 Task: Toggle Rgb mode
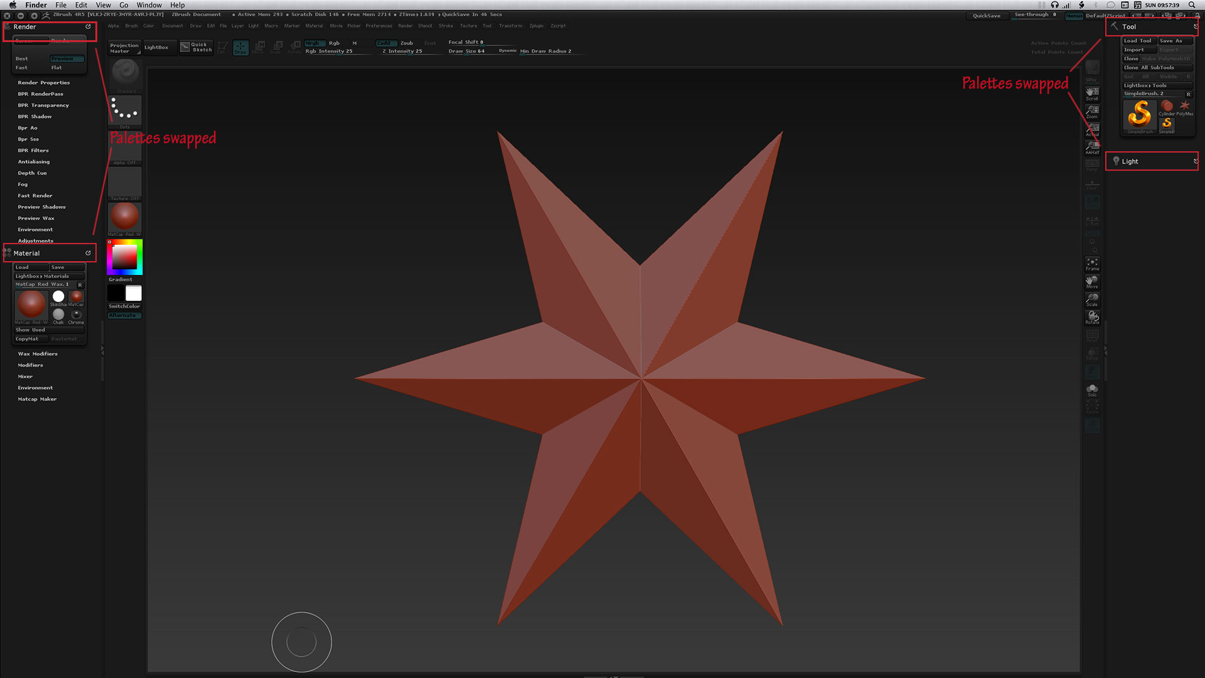click(x=334, y=43)
